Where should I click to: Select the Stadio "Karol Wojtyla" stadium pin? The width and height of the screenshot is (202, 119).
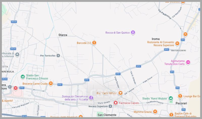pyautogui.click(x=171, y=98)
